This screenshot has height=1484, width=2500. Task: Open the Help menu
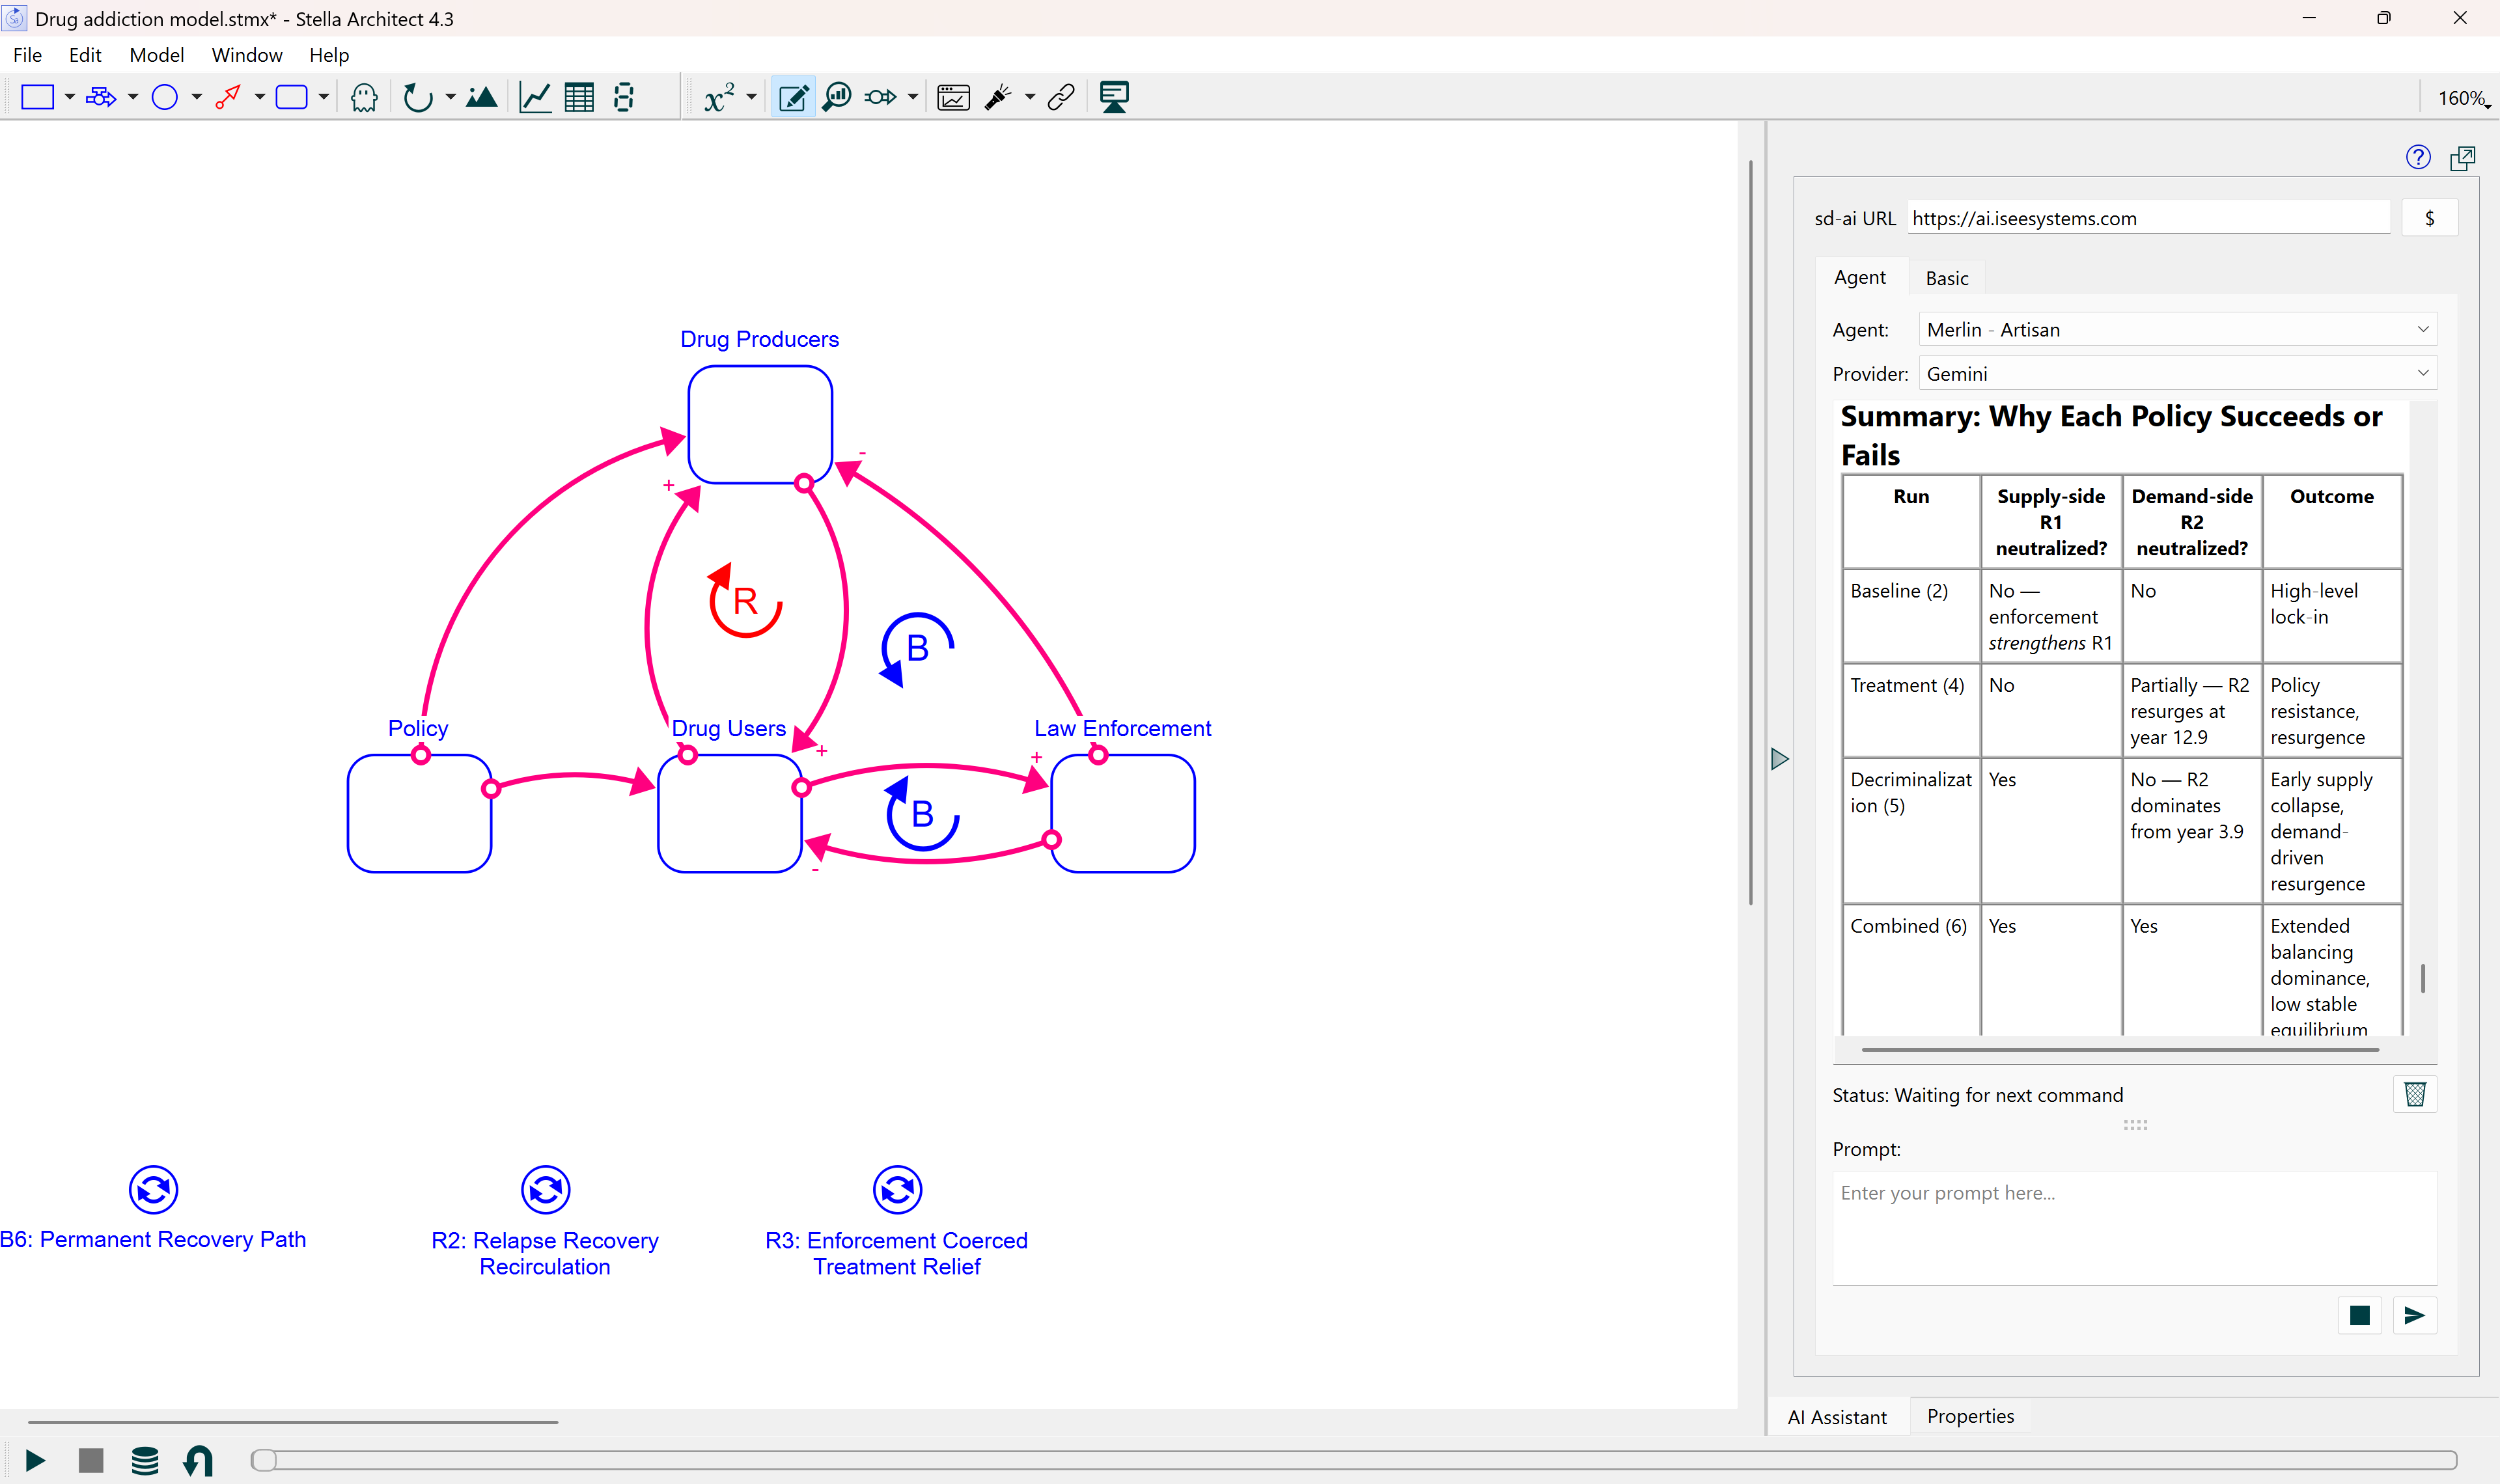pos(329,55)
